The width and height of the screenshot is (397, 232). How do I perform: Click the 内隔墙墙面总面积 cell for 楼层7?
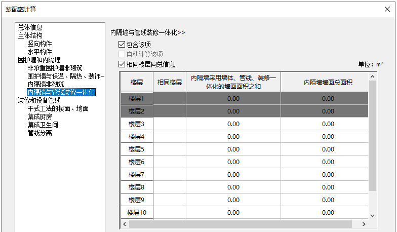point(328,175)
